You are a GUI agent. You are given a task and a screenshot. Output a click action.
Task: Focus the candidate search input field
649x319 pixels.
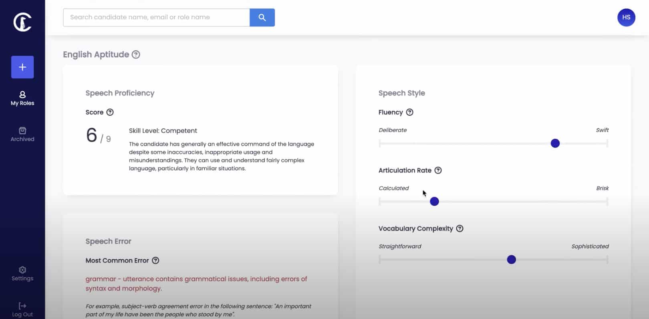click(x=156, y=18)
